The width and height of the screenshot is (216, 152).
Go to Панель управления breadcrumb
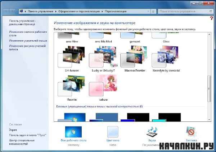pos(40,11)
